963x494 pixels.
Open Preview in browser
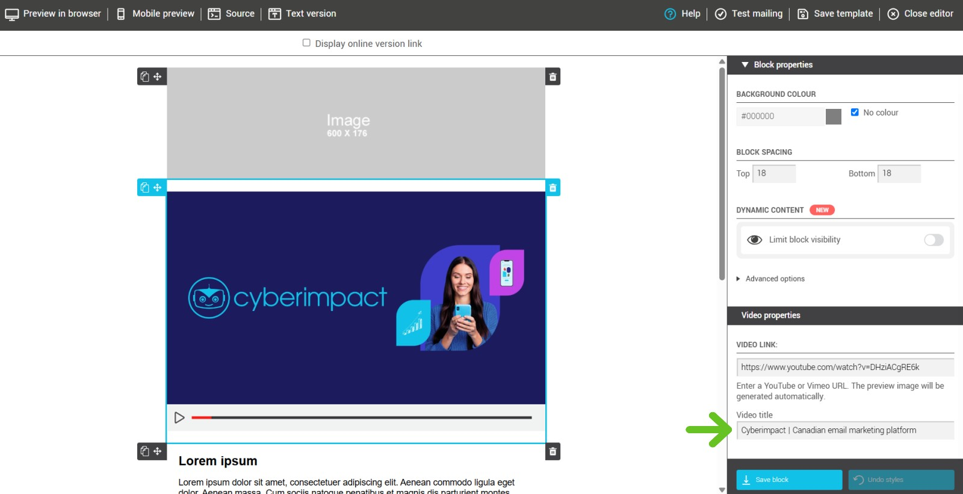[53, 14]
